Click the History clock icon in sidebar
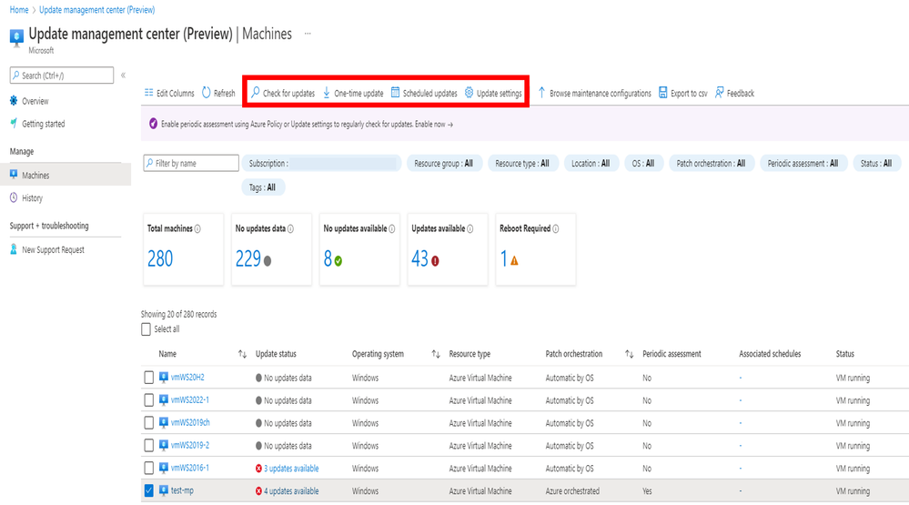Viewport: 909px width, 505px height. point(14,197)
